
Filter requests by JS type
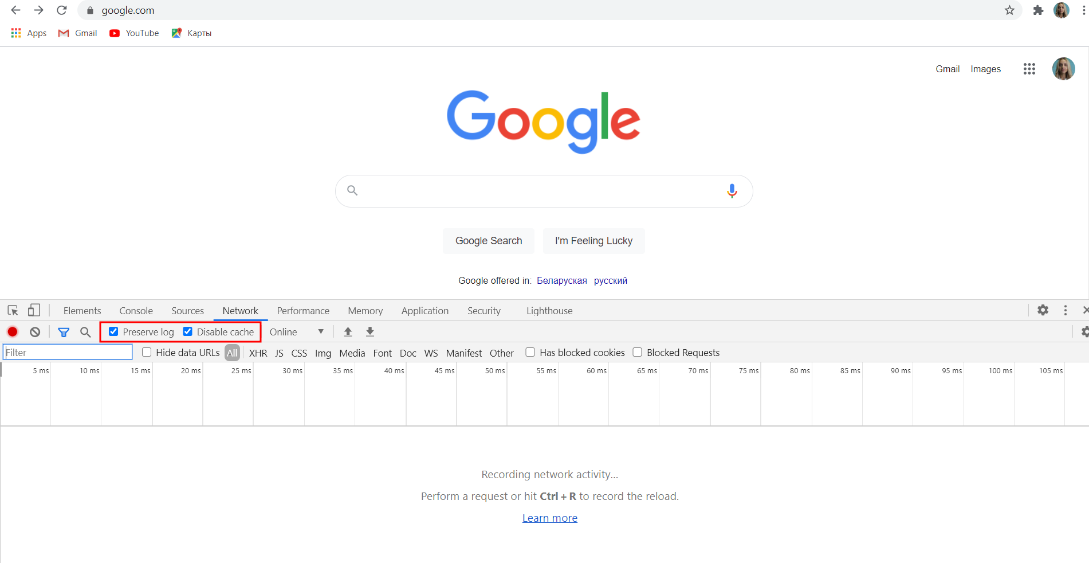[x=279, y=353]
